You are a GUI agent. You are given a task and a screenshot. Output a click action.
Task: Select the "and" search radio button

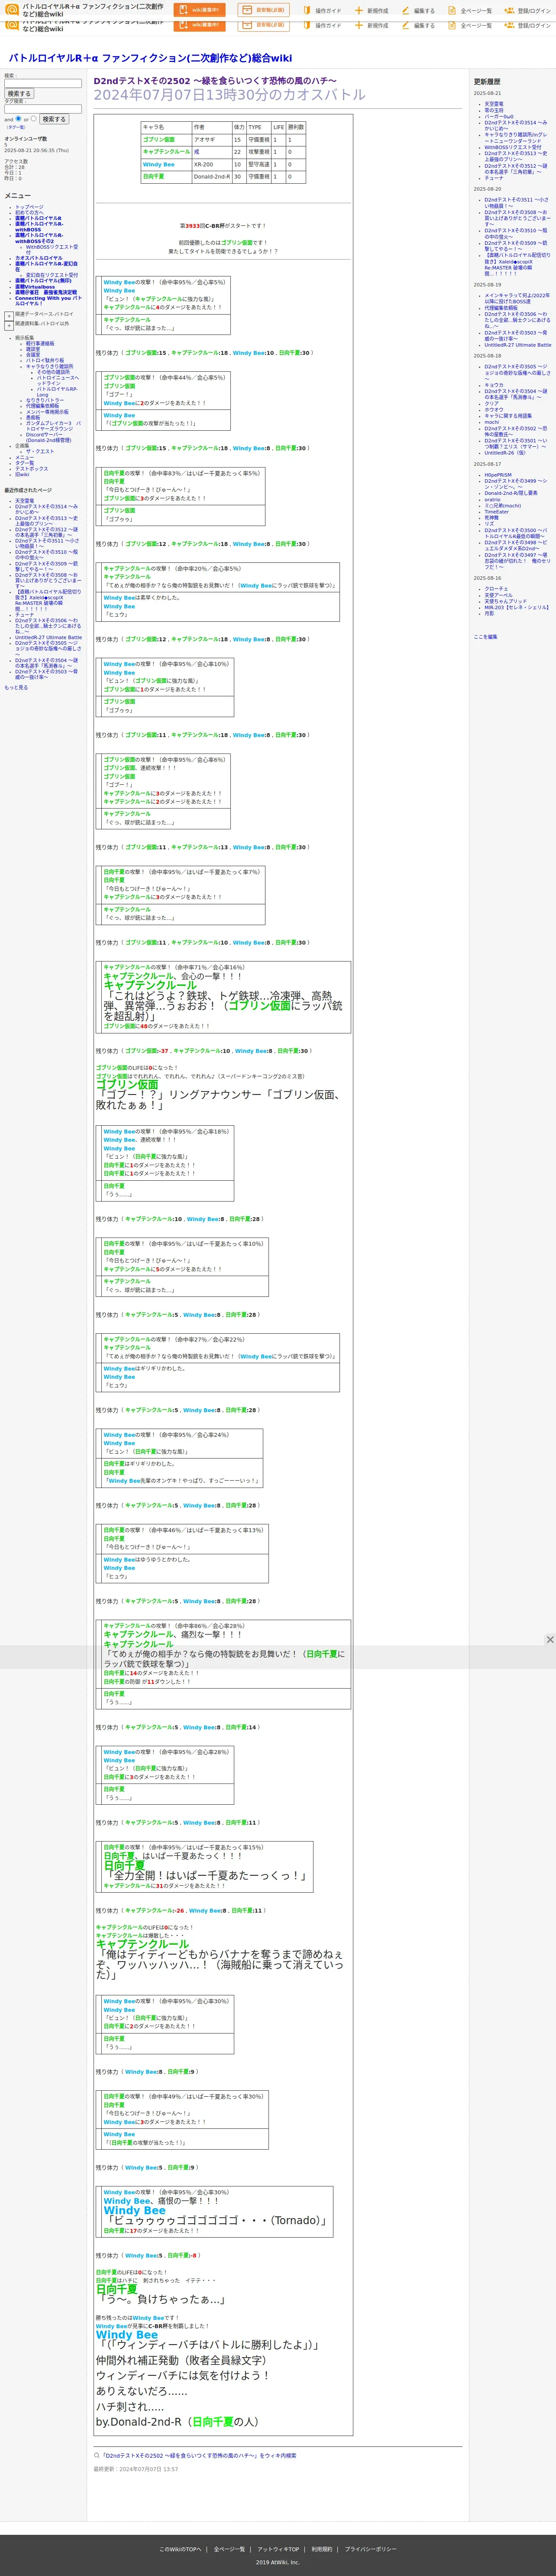pyautogui.click(x=19, y=119)
